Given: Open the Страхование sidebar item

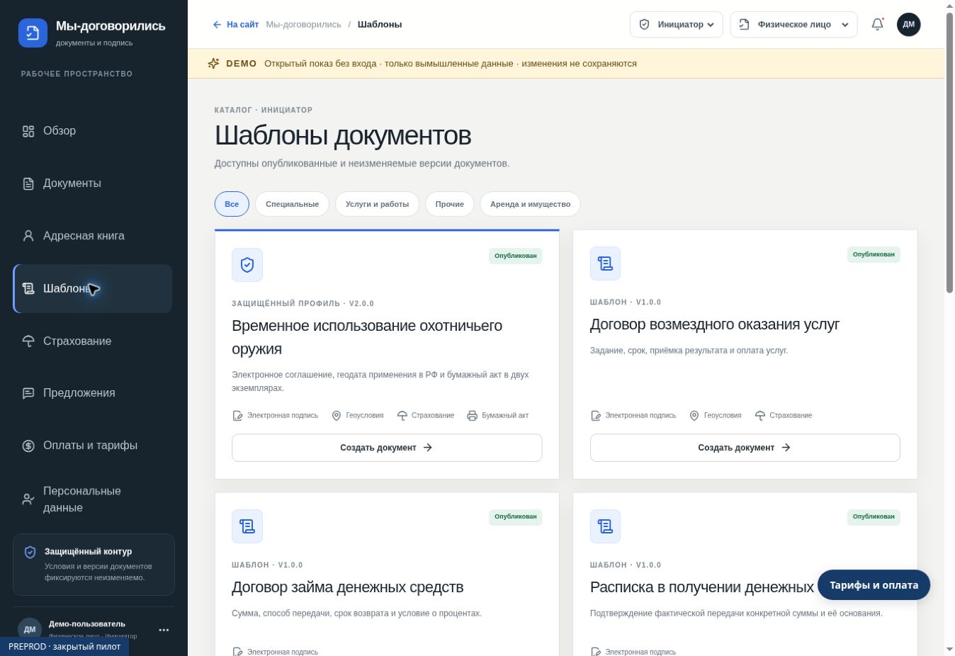Looking at the screenshot, I should [93, 341].
